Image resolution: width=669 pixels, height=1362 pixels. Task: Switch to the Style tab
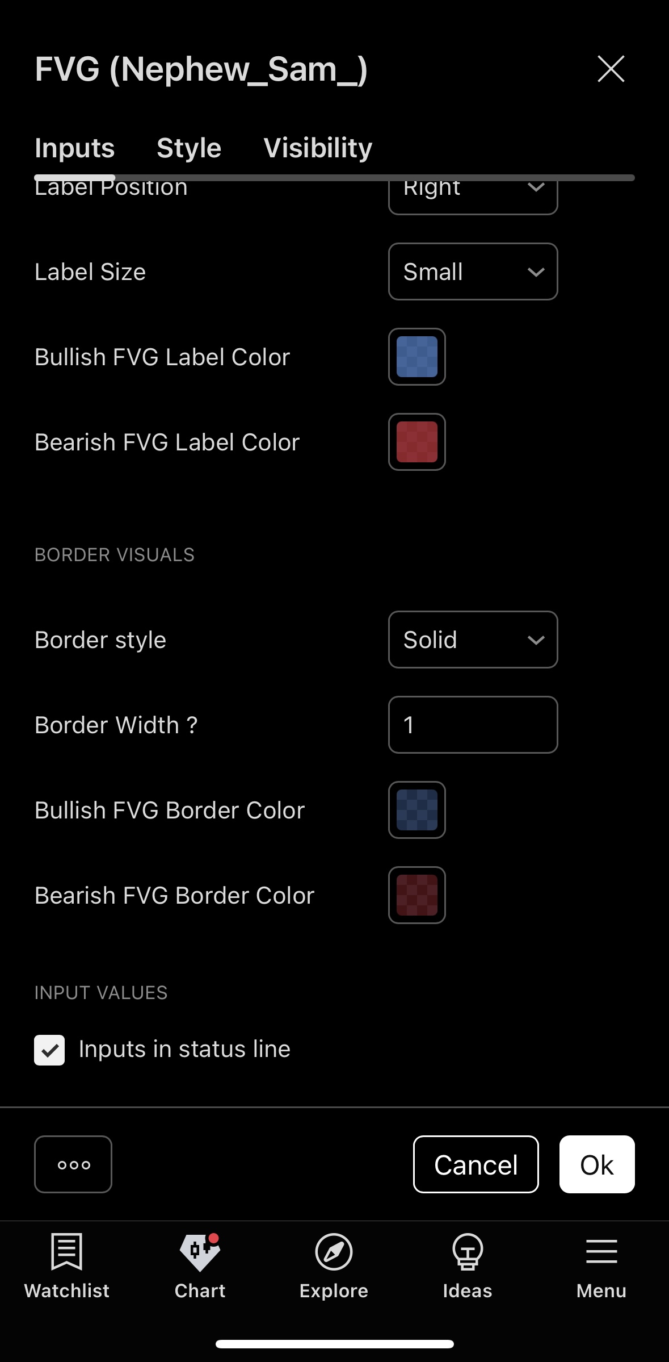coord(189,148)
